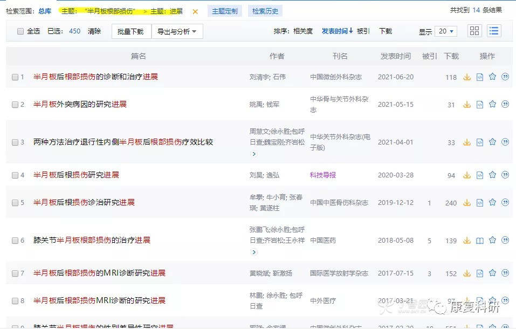516x329 pixels.
Task: Sort results by 发表时间
Action: pyautogui.click(x=337, y=31)
